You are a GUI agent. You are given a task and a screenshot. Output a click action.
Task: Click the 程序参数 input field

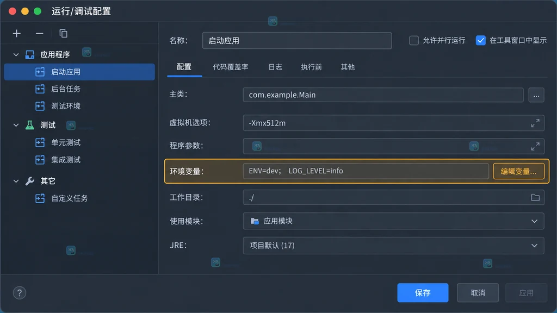(x=393, y=146)
